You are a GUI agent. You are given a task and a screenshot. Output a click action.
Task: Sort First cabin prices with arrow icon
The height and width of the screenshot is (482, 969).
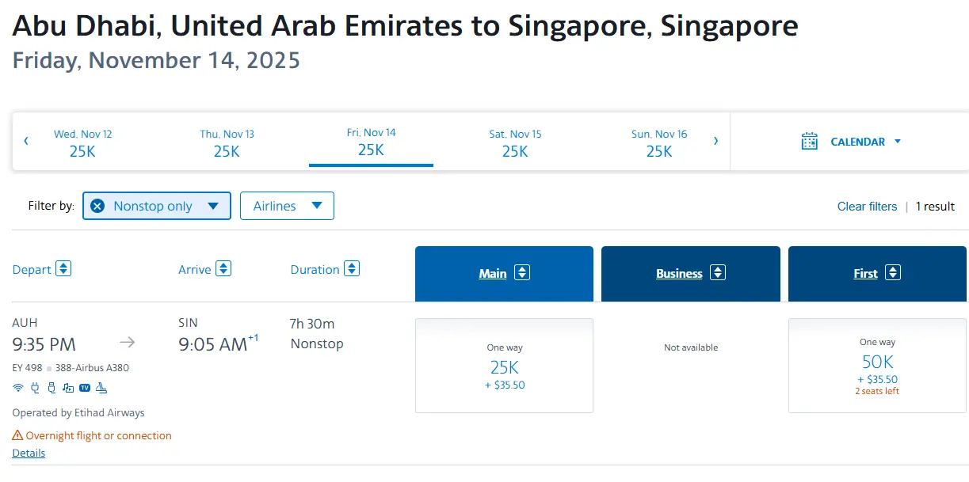click(x=893, y=273)
